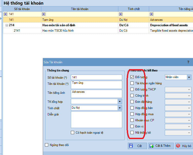Image resolution: width=193 pixels, height=155 pixels.
Task: Sort by Số tài khoản column header
Action: [22, 9]
